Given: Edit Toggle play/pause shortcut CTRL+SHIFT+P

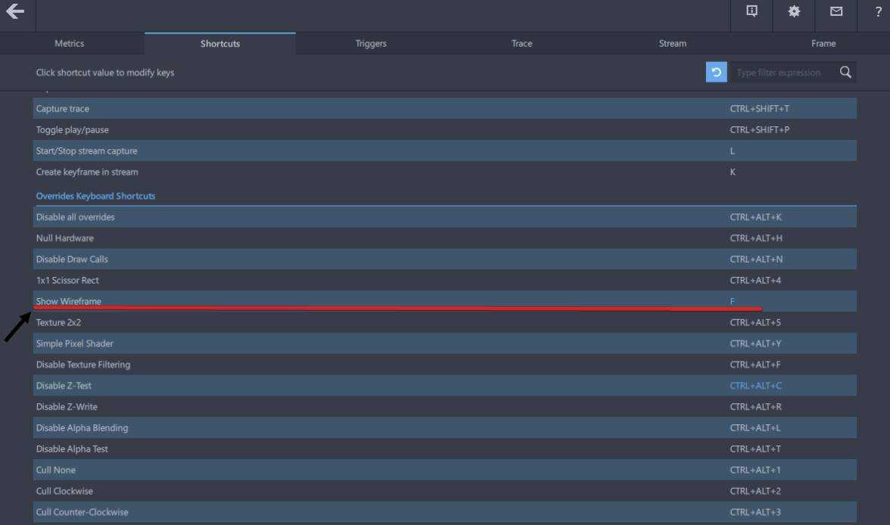Looking at the screenshot, I should point(760,129).
